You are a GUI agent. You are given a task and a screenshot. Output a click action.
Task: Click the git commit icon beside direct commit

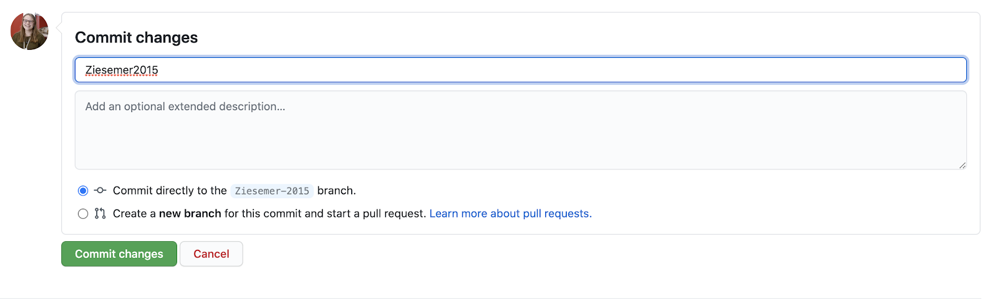coord(100,191)
